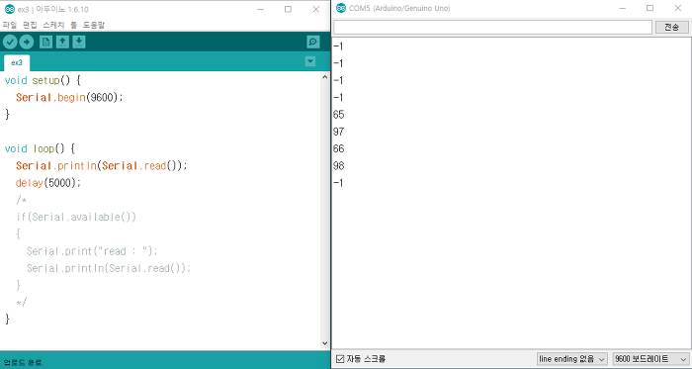
Task: Close the ex3 Arduino IDE window
Action: (x=316, y=9)
